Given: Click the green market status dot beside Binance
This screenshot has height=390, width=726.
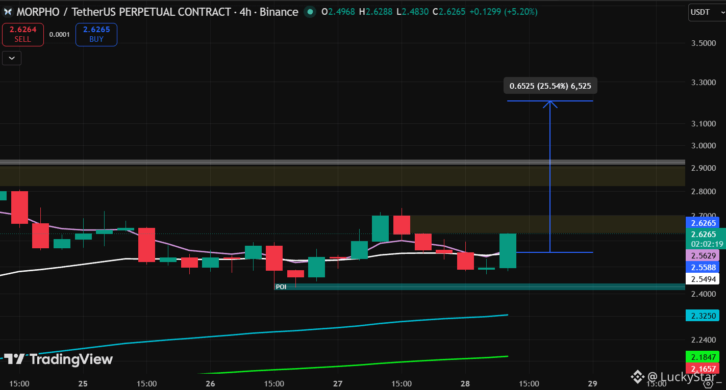Looking at the screenshot, I should coord(310,12).
